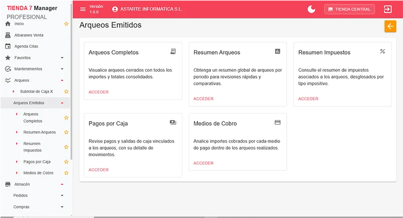The height and width of the screenshot is (218, 403).
Task: Toggle favorite star for Inicio
Action: tap(66, 24)
